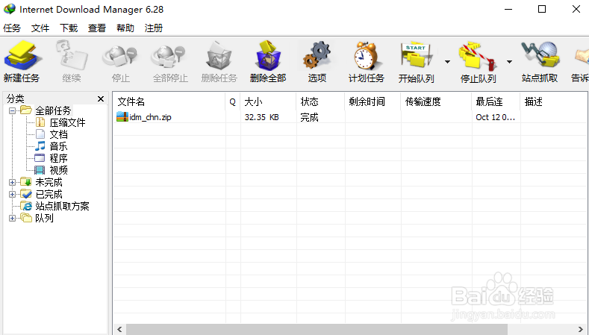Click the IDM title bar app icon
Image resolution: width=589 pixels, height=335 pixels.
[x=10, y=9]
